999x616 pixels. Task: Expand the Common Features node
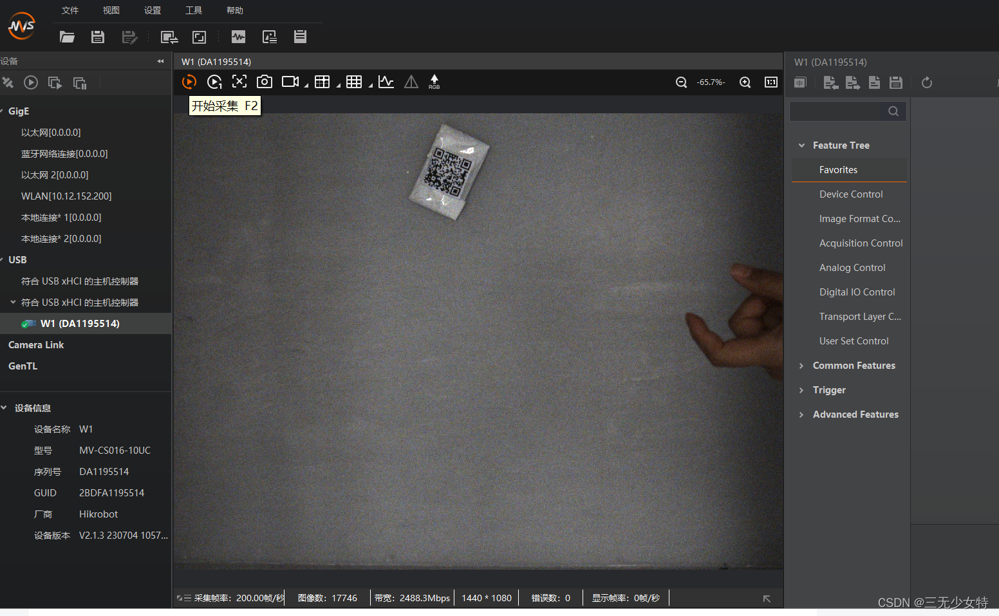[801, 366]
